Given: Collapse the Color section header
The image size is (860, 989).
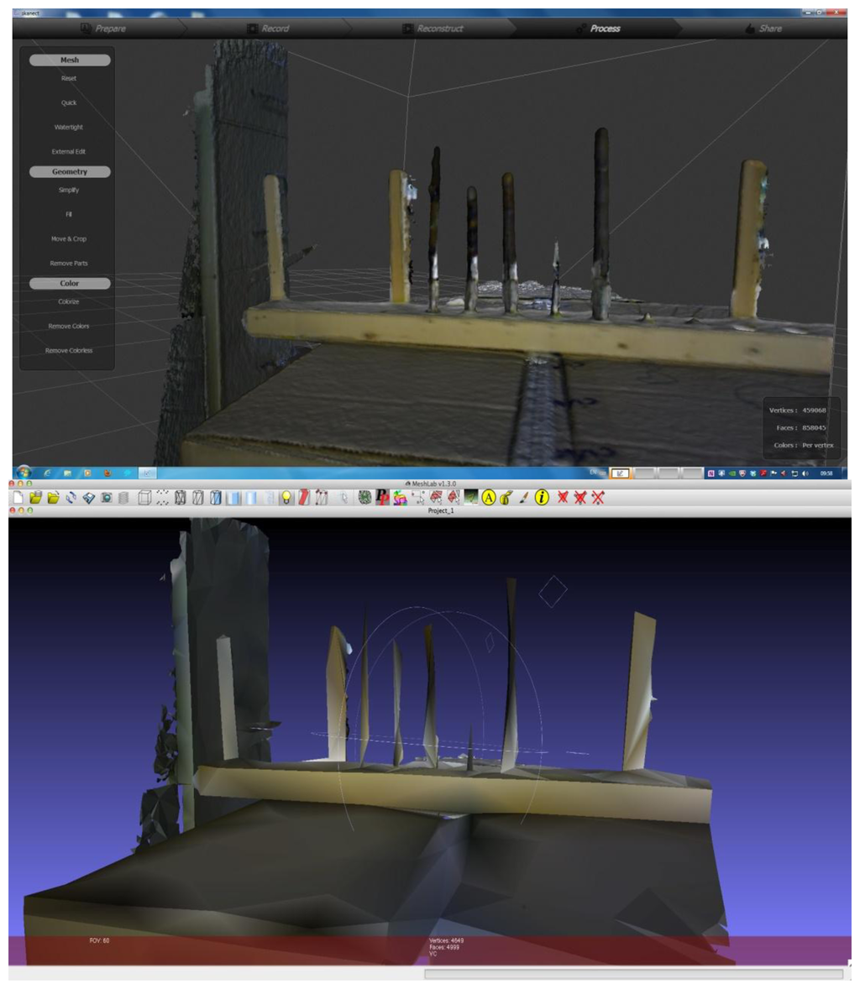Looking at the screenshot, I should (x=70, y=283).
